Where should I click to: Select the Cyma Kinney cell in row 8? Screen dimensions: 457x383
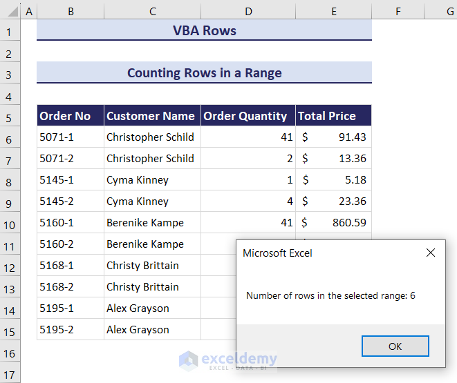tap(152, 180)
